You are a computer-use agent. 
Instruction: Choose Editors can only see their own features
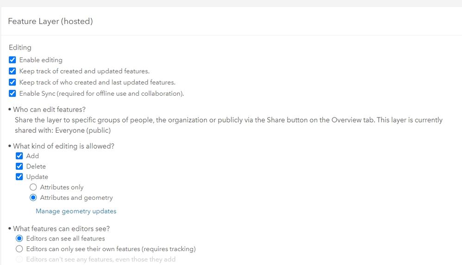[19, 249]
